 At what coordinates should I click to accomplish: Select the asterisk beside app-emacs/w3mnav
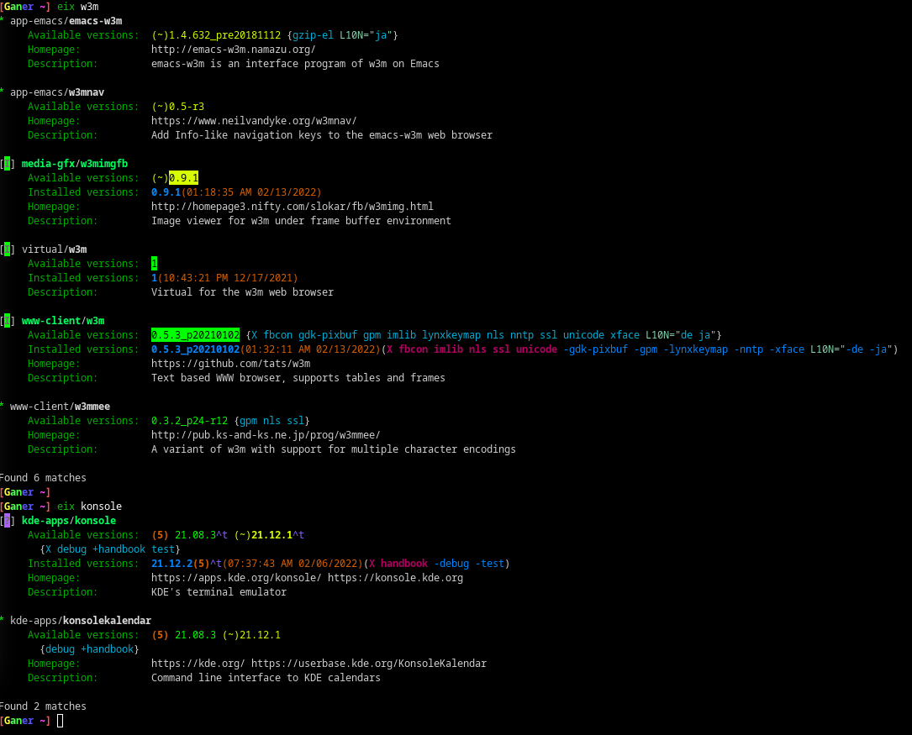click(2, 92)
